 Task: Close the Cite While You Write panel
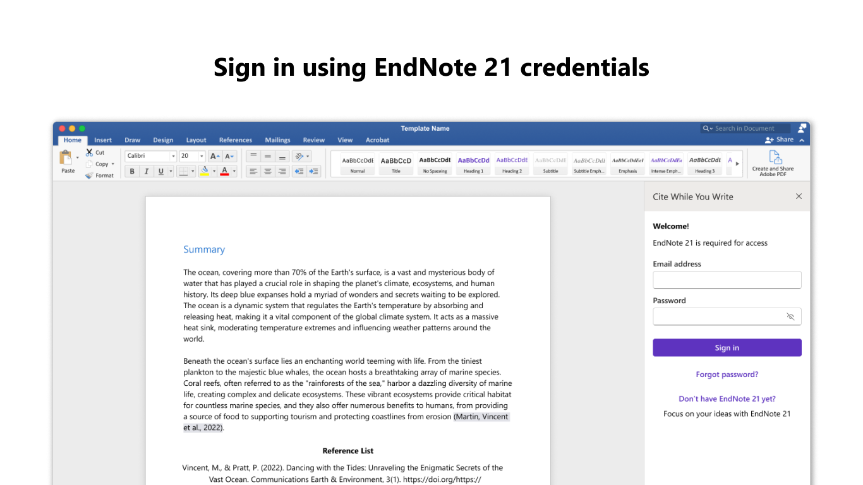tap(799, 196)
